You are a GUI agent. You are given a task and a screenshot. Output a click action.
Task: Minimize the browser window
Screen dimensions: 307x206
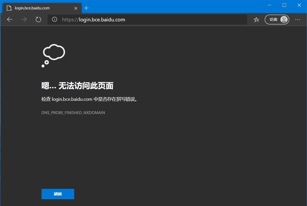tap(269, 5)
